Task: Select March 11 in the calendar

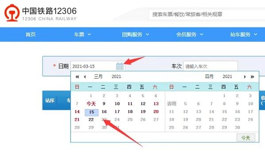Action: (x=130, y=104)
